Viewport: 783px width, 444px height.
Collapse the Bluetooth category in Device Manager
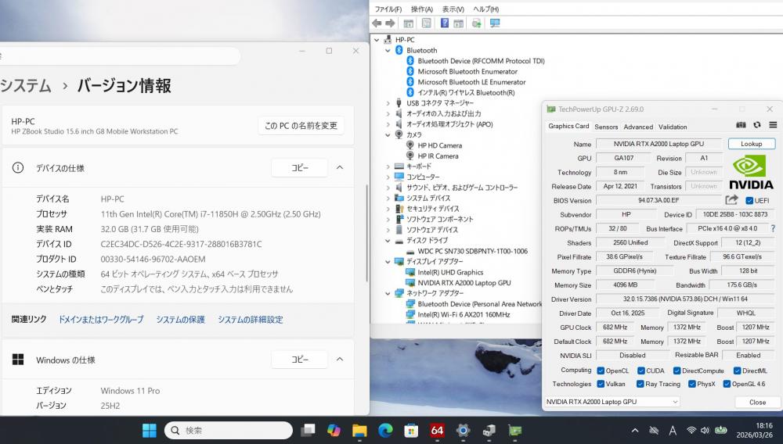388,50
